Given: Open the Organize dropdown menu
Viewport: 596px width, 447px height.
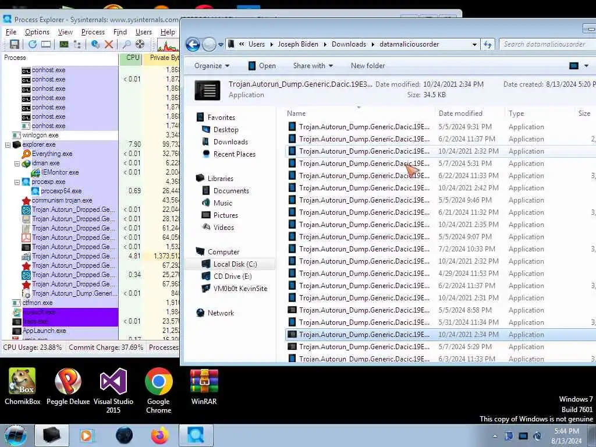Looking at the screenshot, I should 212,66.
